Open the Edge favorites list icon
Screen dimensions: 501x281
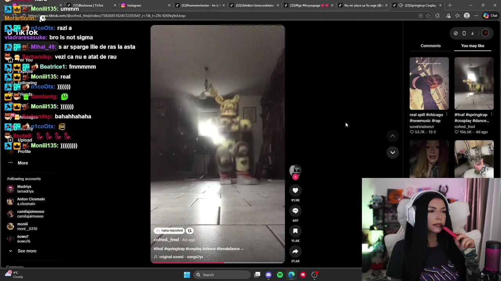(x=457, y=16)
